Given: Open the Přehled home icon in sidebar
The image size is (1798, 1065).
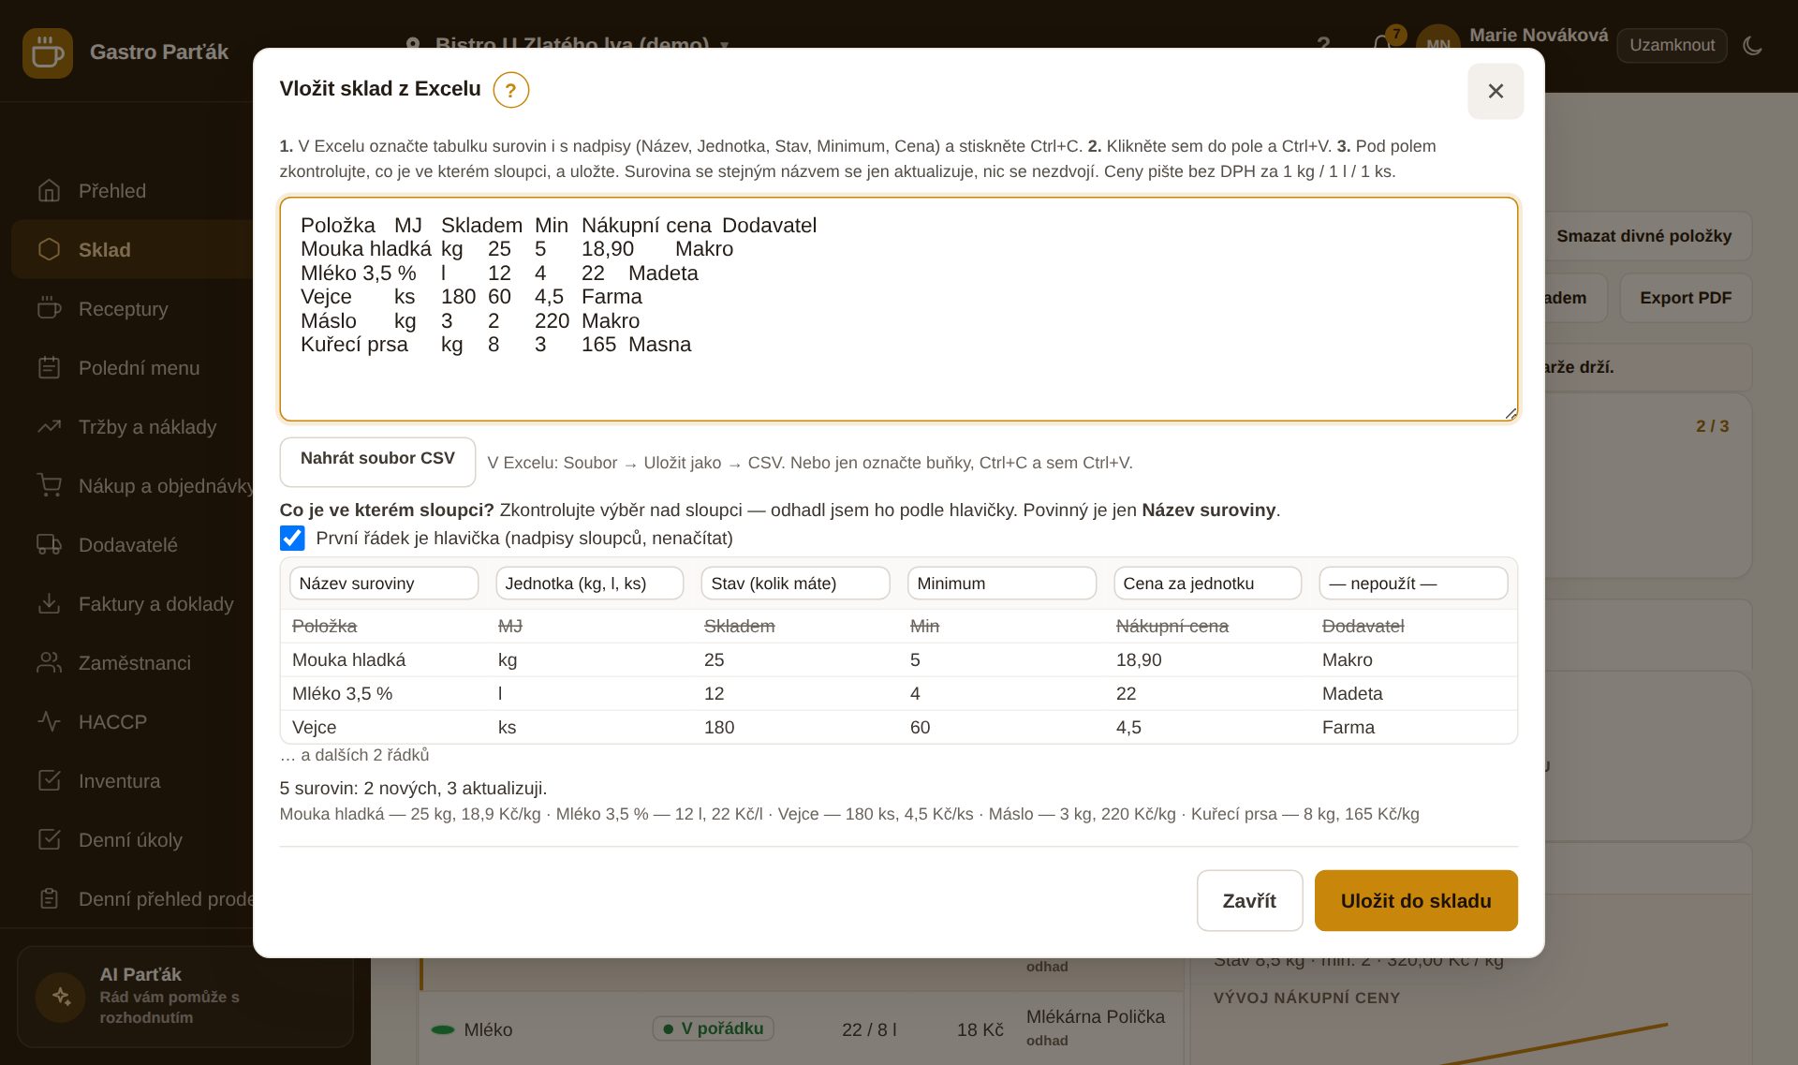Looking at the screenshot, I should [49, 191].
